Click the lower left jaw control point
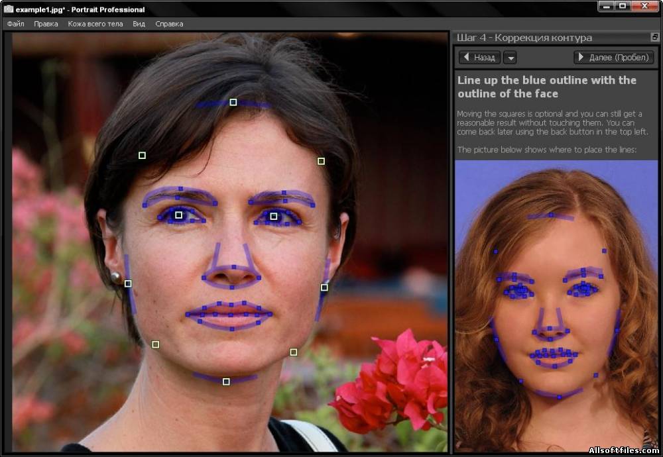 tap(156, 344)
